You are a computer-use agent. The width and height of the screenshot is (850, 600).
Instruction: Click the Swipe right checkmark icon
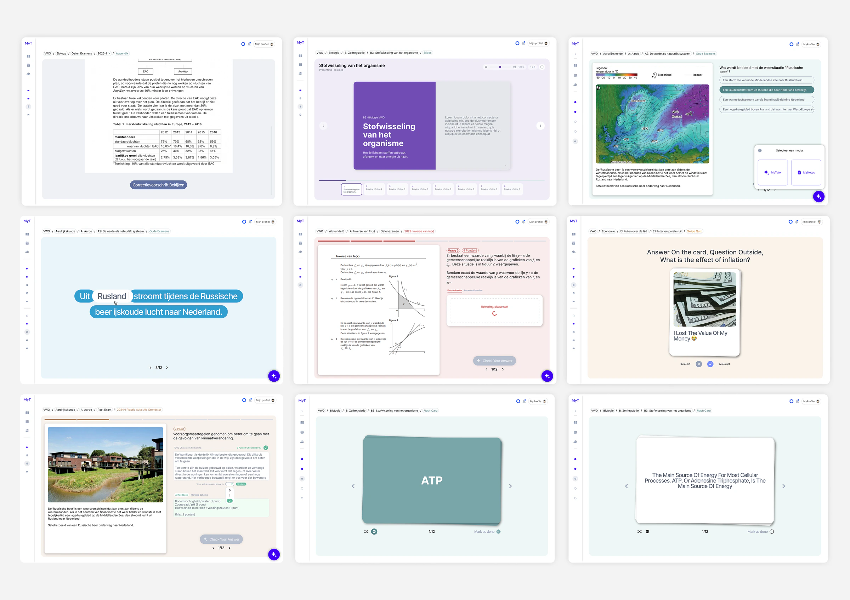[x=710, y=364]
